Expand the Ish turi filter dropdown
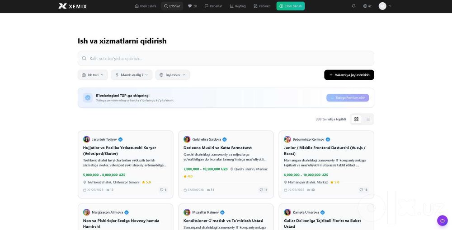This screenshot has height=230, width=452. 93,75
